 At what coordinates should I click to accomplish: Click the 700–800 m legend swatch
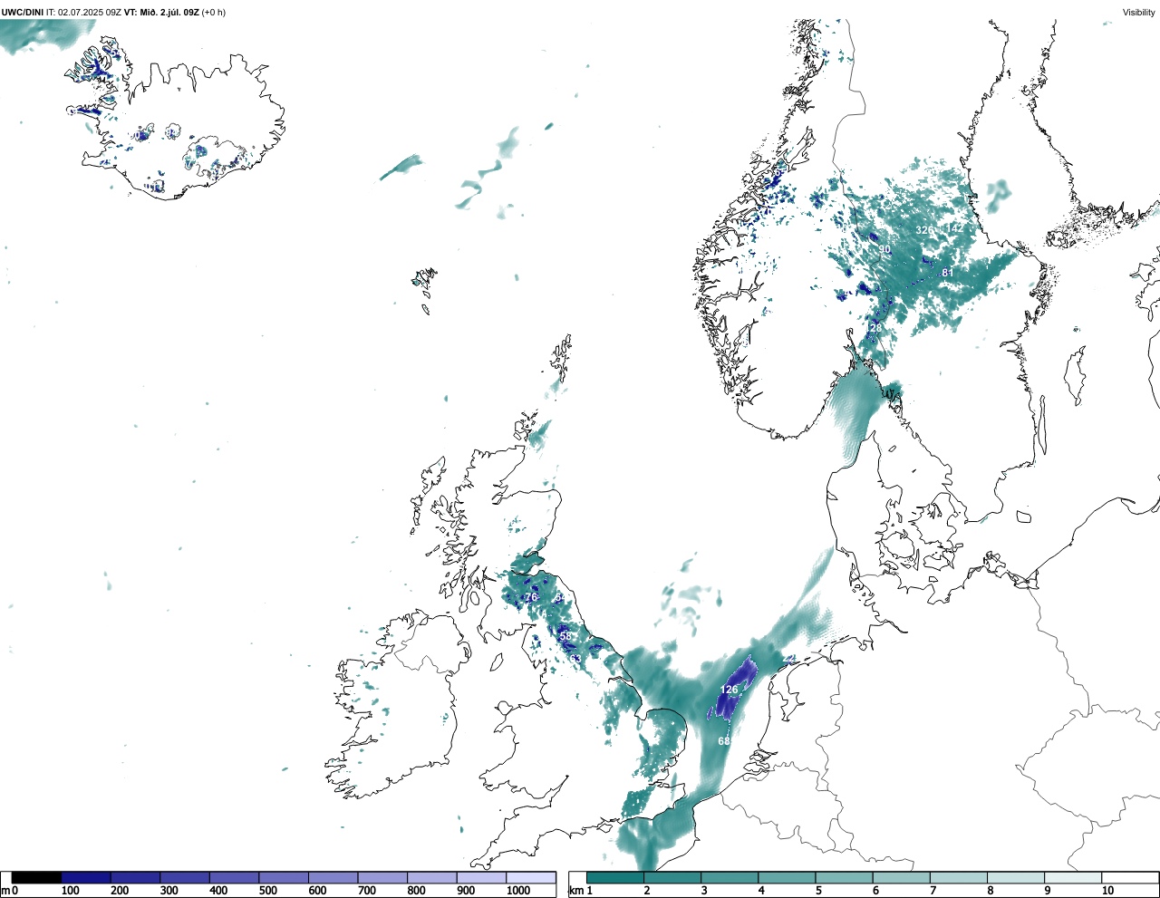pos(382,877)
